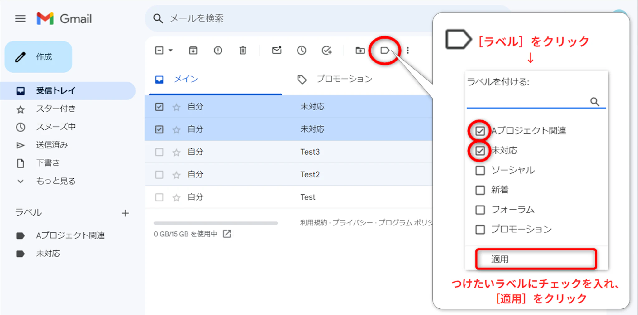Open the Labels icon in the toolbar

[385, 50]
